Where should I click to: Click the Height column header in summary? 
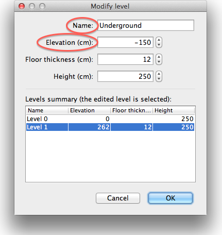(x=174, y=110)
